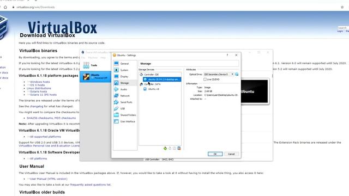Cancel the Ubuntu Settings dialog
The height and width of the screenshot is (196, 349).
coord(231,154)
